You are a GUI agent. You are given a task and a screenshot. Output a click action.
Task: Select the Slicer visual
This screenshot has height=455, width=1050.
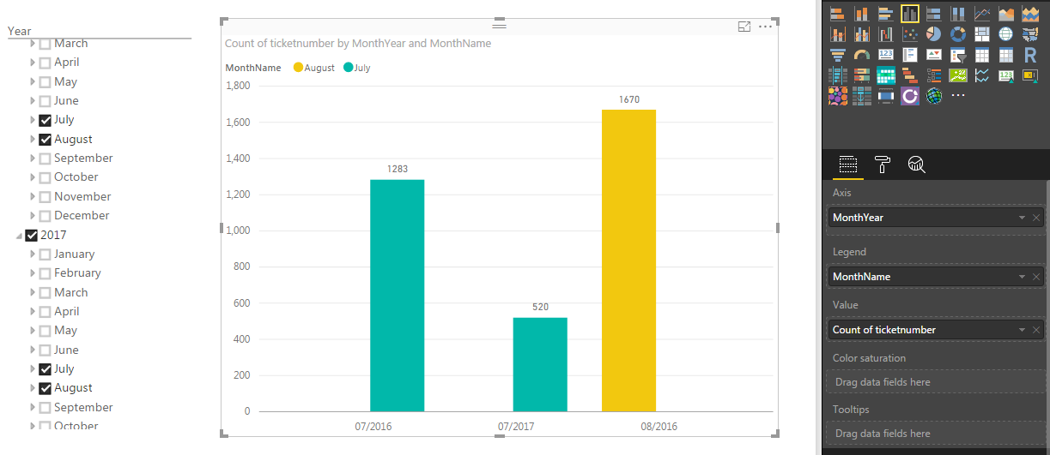click(x=958, y=55)
